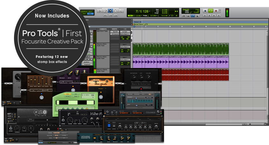This screenshot has width=269, height=145.
Task: Click the Studio Reverb plugin label
Action: [x=85, y=137]
